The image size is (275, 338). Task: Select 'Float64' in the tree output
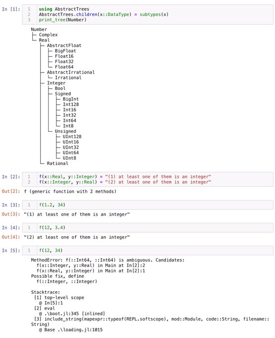64,67
